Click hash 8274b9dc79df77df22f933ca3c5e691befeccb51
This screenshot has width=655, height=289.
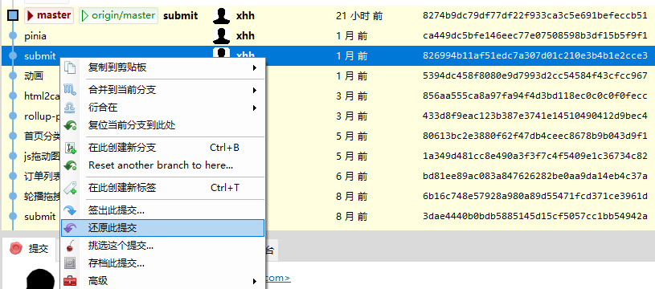(535, 16)
